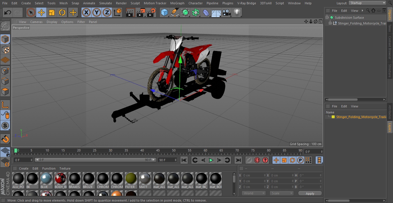Play animation forward

point(211,160)
